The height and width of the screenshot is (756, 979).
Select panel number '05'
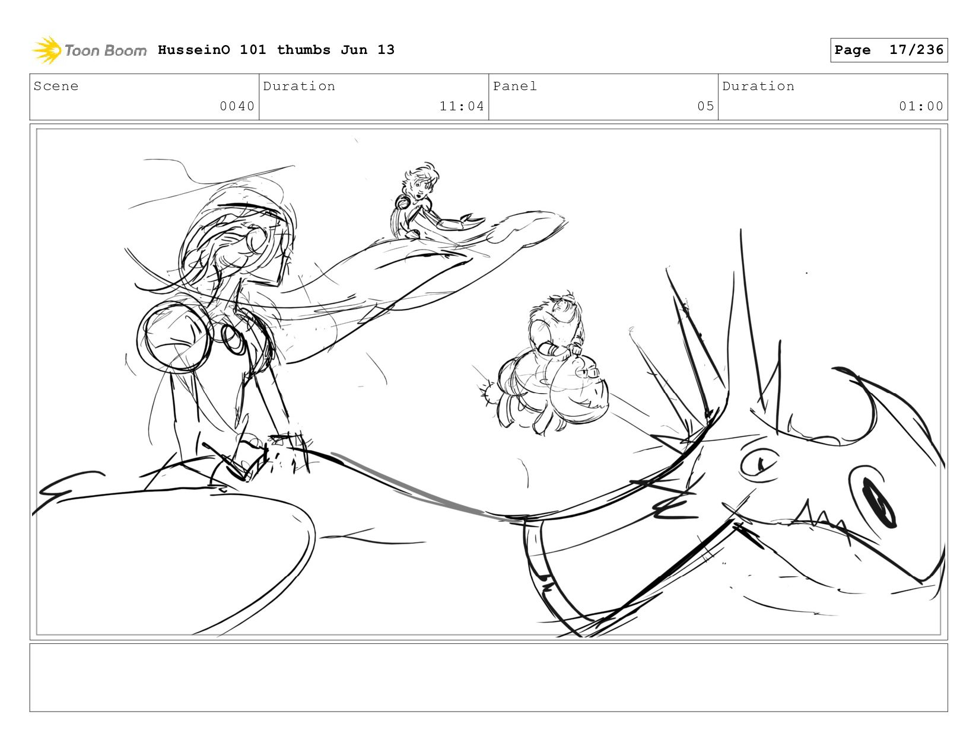(x=705, y=106)
